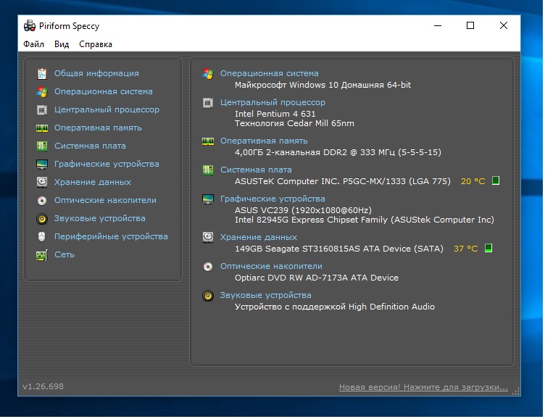Viewport: 545px width, 419px height.
Task: Click the 20 °C motherboard temperature value
Action: point(473,181)
